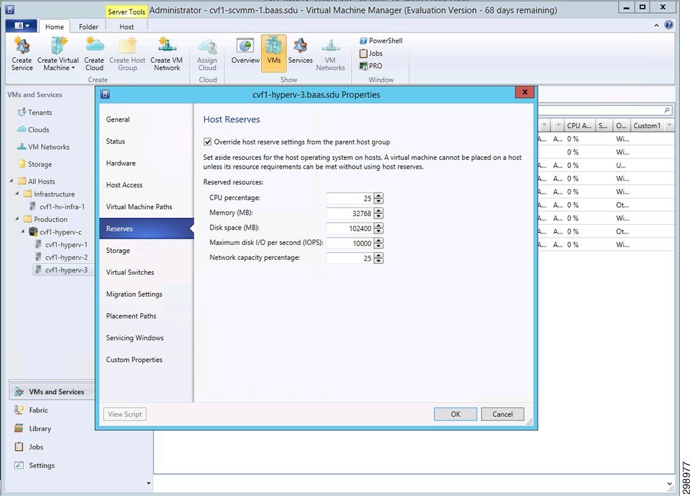Open the Custom1 column filter dropdown

(670, 126)
